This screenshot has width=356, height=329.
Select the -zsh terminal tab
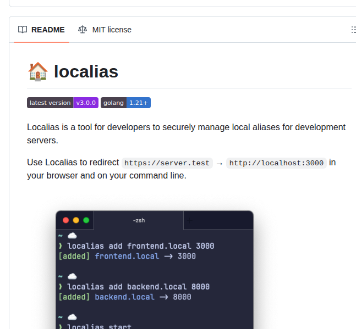tap(139, 220)
